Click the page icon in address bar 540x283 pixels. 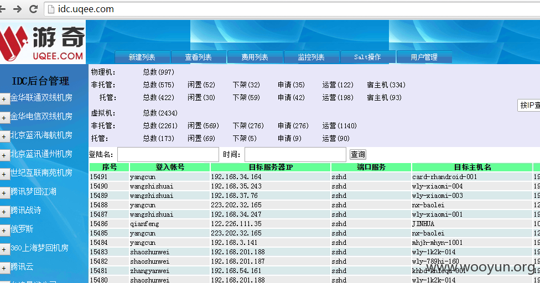pyautogui.click(x=51, y=9)
